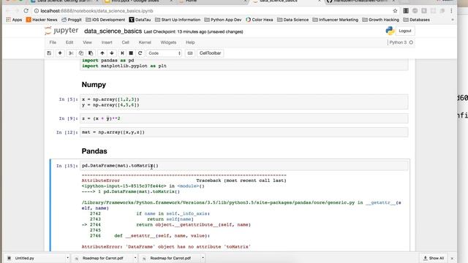Select the Pandas heading cell
Viewport: 468px width, 263px height.
(x=94, y=151)
